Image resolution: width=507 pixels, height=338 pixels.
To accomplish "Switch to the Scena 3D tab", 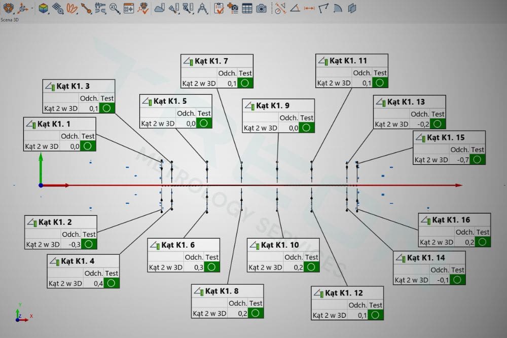I will [x=10, y=20].
